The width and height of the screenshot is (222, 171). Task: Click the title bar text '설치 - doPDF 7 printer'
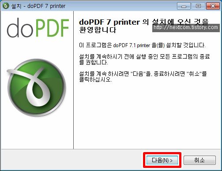[38, 6]
